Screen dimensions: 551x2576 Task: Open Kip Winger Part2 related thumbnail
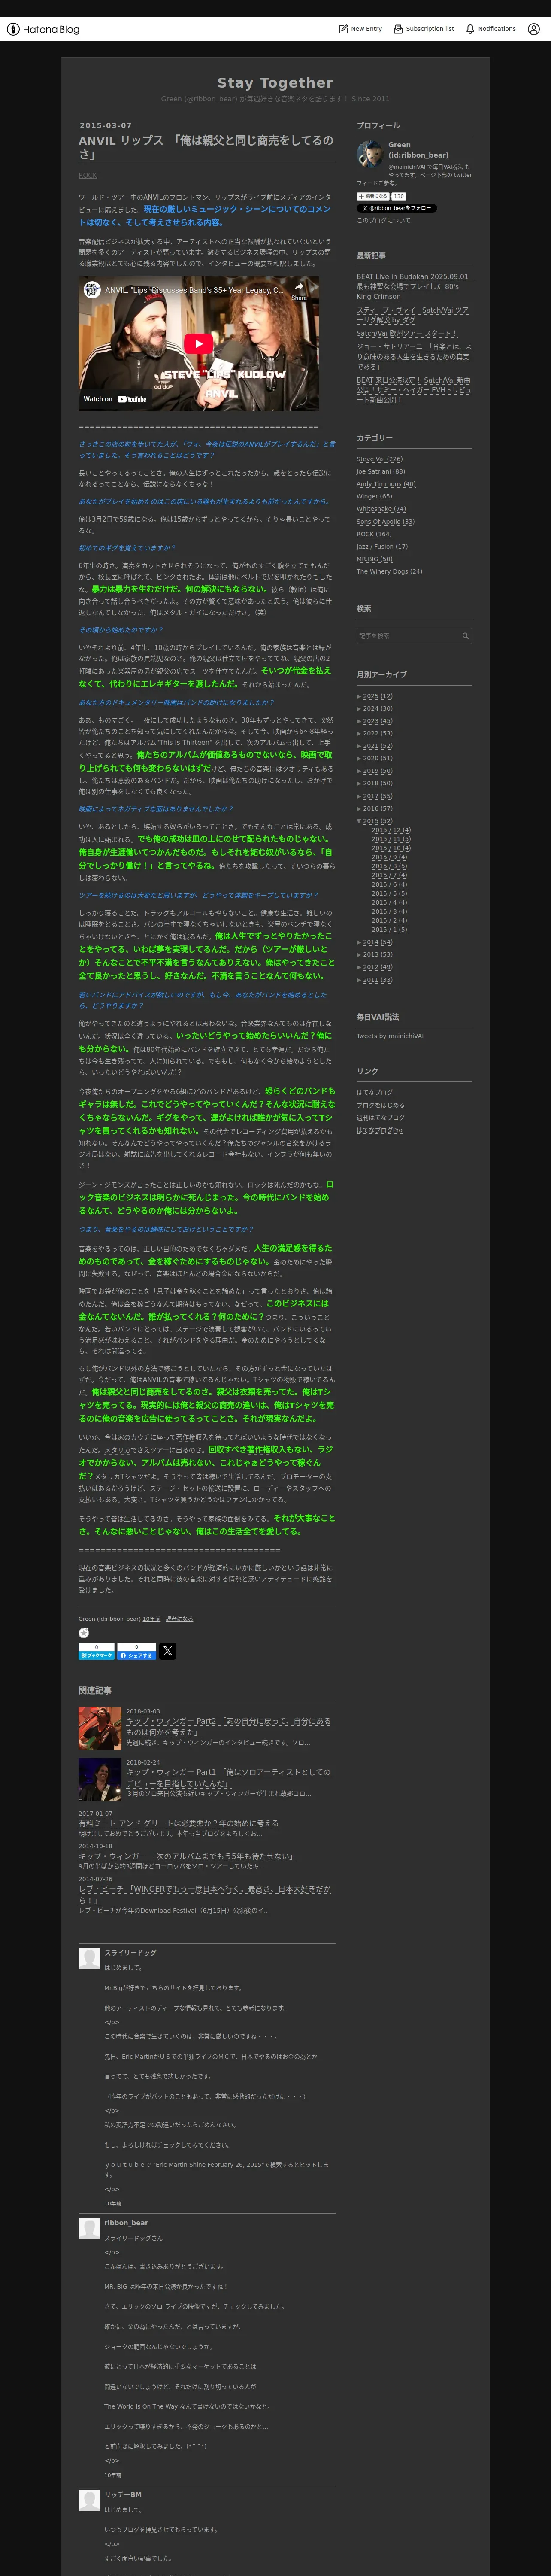click(x=100, y=1728)
